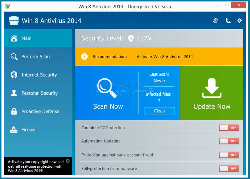The width and height of the screenshot is (250, 179).
Task: Click the Last Scan: Never text
Action: (159, 77)
